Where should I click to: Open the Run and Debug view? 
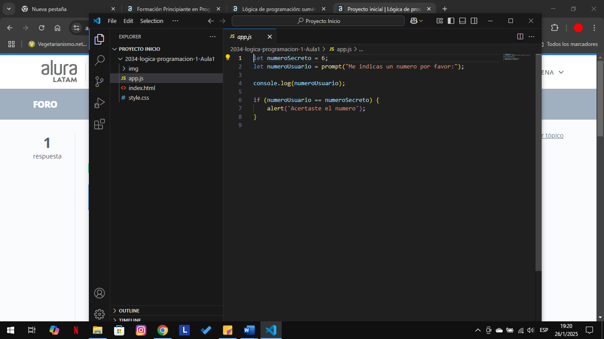click(x=99, y=103)
